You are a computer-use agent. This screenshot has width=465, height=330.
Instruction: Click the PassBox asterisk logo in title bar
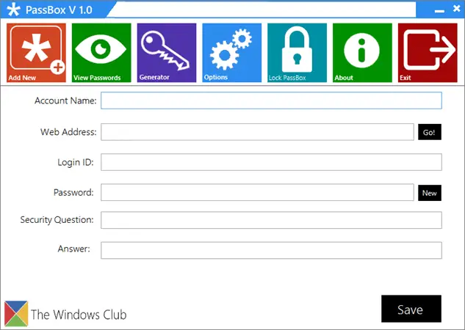tap(13, 10)
